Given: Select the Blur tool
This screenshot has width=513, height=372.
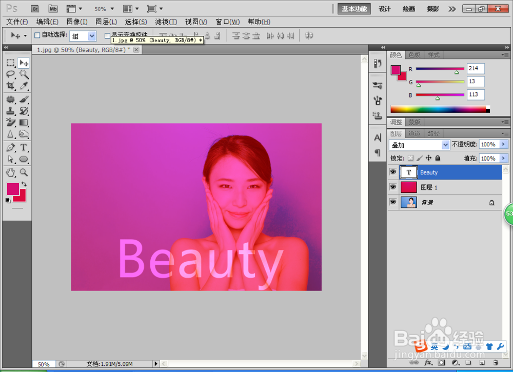Looking at the screenshot, I should 10,134.
